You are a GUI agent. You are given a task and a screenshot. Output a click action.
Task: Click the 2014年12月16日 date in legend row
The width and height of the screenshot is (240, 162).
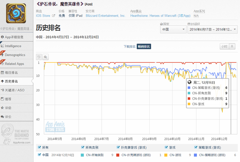(x=63, y=155)
